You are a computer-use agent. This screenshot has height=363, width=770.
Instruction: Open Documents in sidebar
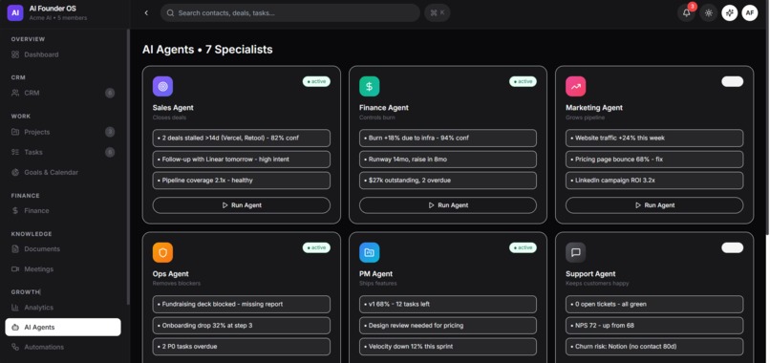[x=63, y=249]
